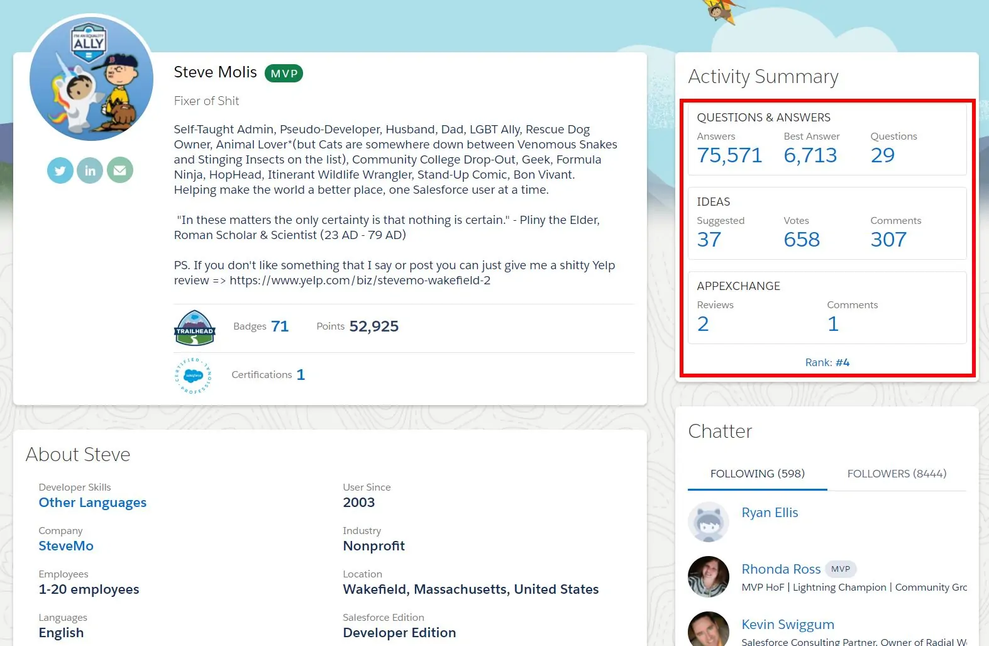989x646 pixels.
Task: Click the Salesforce Certified Professional logo
Action: pos(194,376)
